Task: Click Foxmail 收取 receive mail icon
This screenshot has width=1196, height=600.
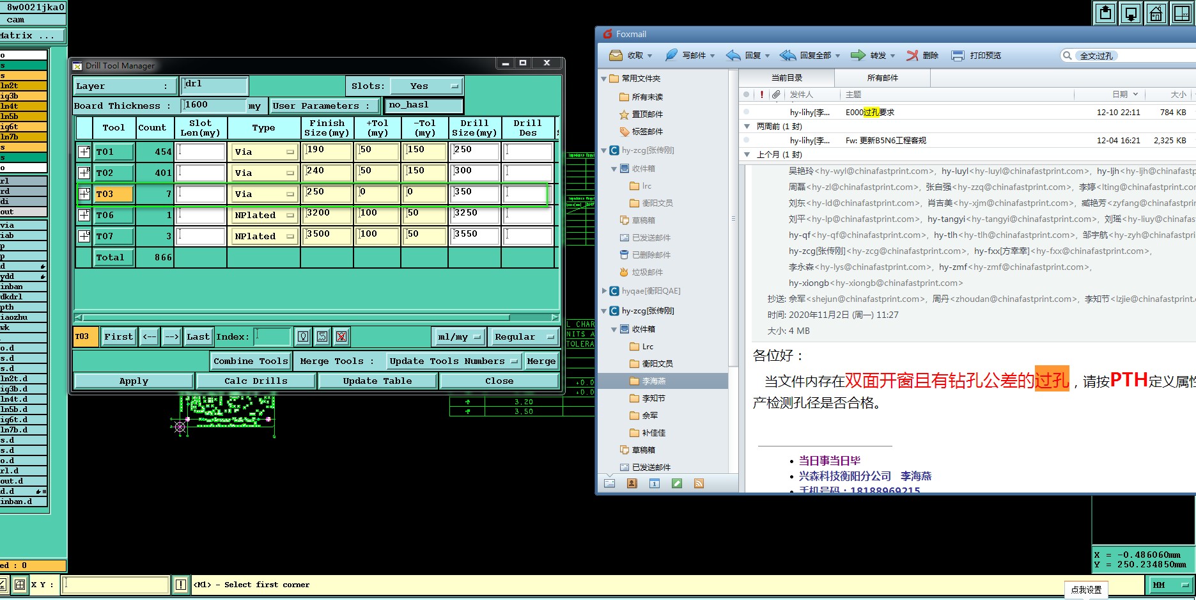Action: pyautogui.click(x=616, y=56)
